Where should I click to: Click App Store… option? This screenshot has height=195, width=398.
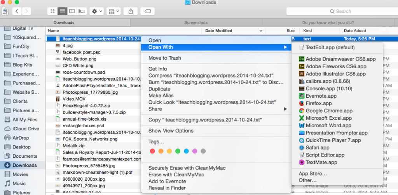(x=312, y=173)
